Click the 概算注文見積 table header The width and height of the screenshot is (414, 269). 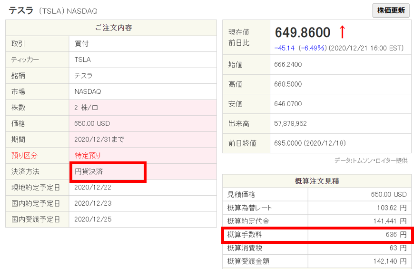point(317,181)
